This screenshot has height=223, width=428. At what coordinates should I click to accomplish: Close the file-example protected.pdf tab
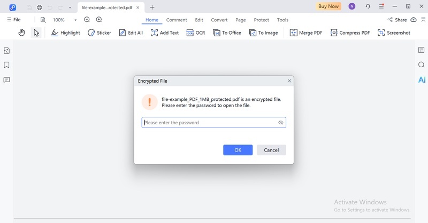tap(138, 7)
